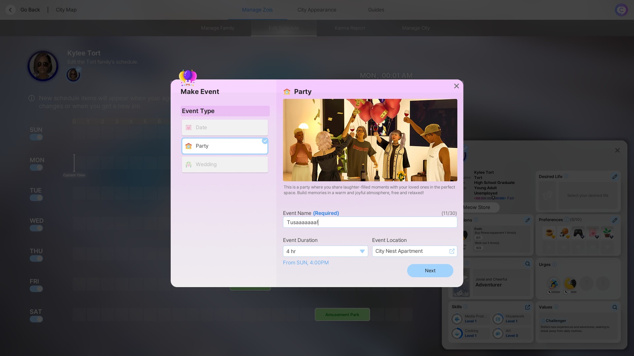Viewport: 634px width, 356px height.
Task: Toggle the SAT schedule switch
Action: click(36, 319)
